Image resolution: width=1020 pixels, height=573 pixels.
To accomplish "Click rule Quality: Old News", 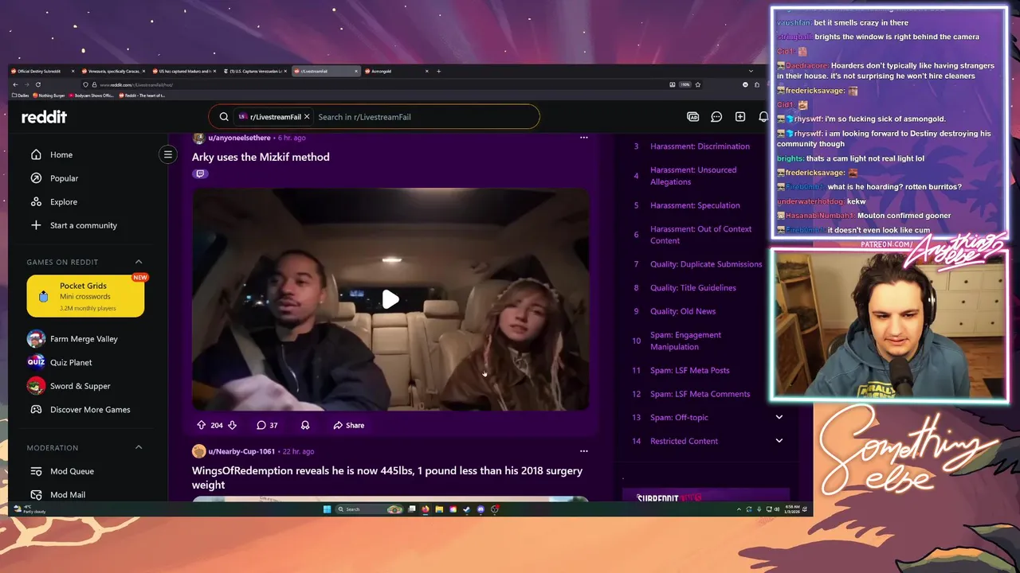I will click(683, 311).
